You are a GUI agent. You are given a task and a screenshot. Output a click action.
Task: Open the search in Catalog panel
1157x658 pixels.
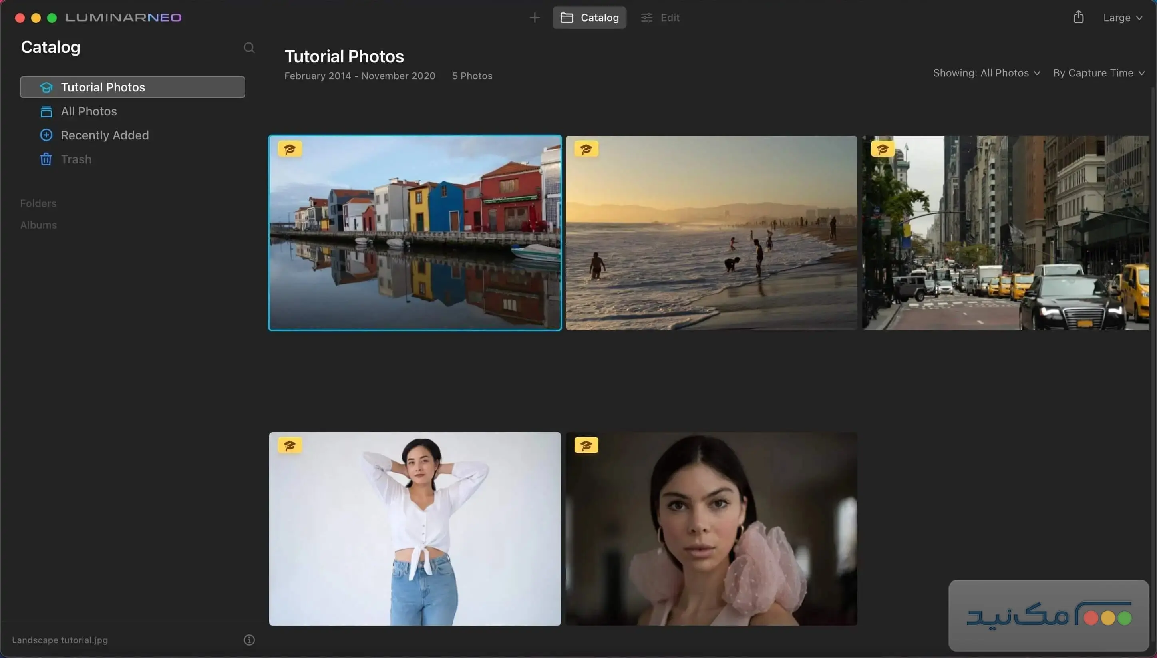(x=248, y=47)
